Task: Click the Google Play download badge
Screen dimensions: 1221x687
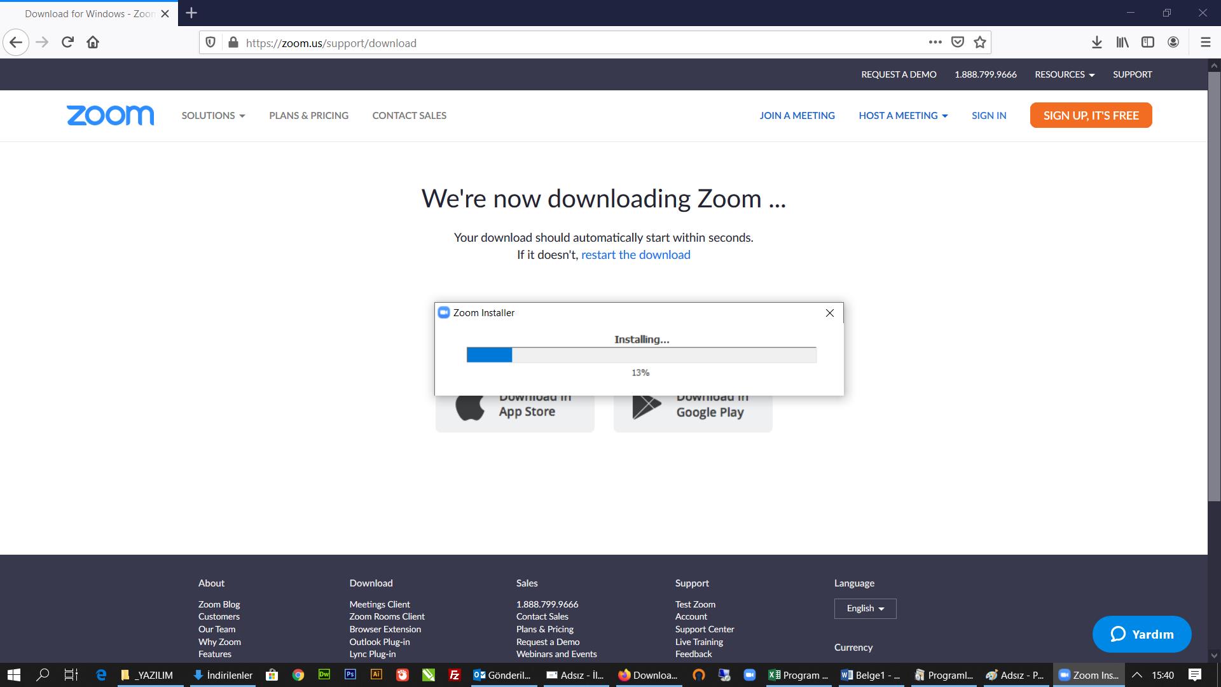Action: coord(693,413)
